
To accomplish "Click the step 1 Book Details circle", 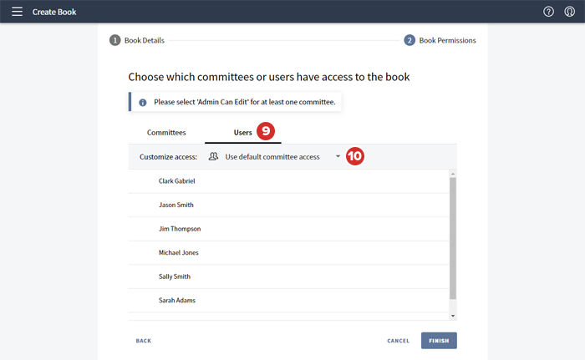I will 115,40.
